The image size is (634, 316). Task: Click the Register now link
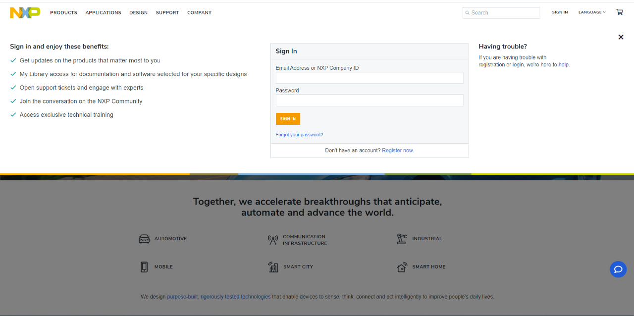(x=398, y=151)
